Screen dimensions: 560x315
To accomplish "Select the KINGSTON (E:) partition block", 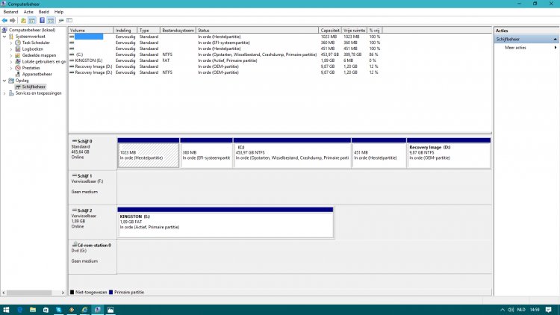I will 225,222.
